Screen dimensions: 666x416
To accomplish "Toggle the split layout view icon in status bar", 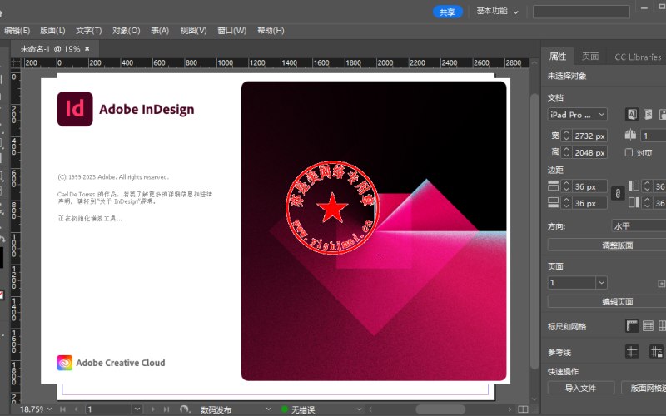I will click(x=524, y=409).
